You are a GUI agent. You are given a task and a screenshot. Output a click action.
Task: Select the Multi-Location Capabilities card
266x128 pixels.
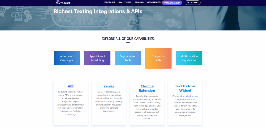(189, 58)
